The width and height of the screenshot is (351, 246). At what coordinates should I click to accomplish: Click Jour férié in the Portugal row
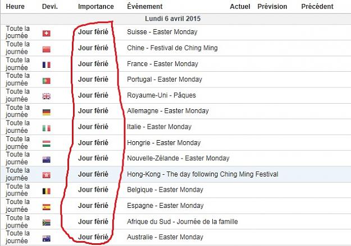(93, 80)
